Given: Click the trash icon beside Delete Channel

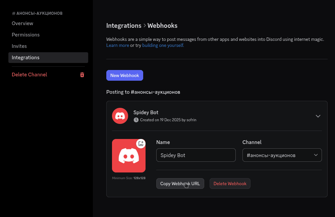Looking at the screenshot, I should click(82, 75).
